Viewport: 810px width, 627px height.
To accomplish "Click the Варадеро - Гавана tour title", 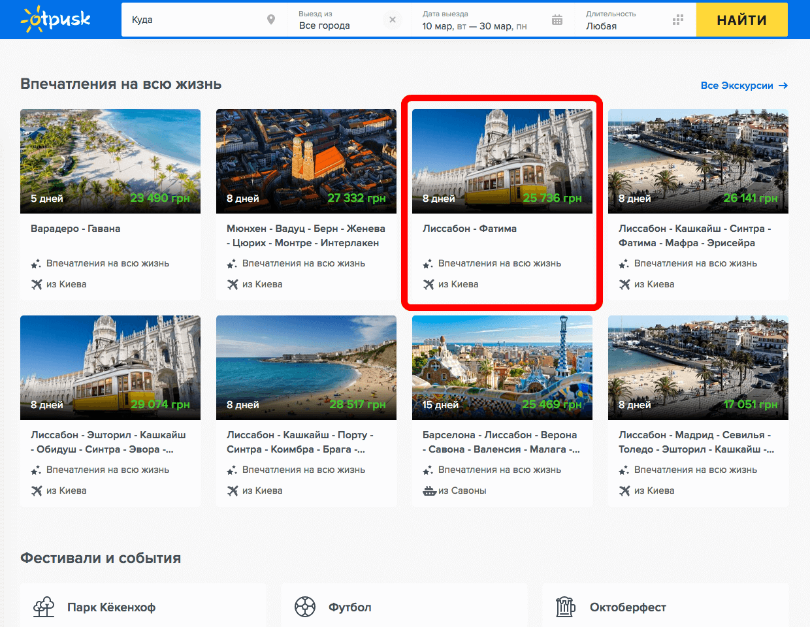I will 75,229.
